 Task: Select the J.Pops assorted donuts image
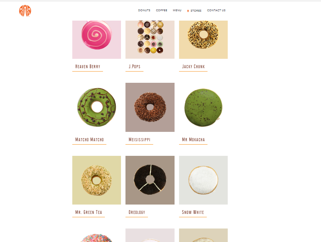(150, 39)
